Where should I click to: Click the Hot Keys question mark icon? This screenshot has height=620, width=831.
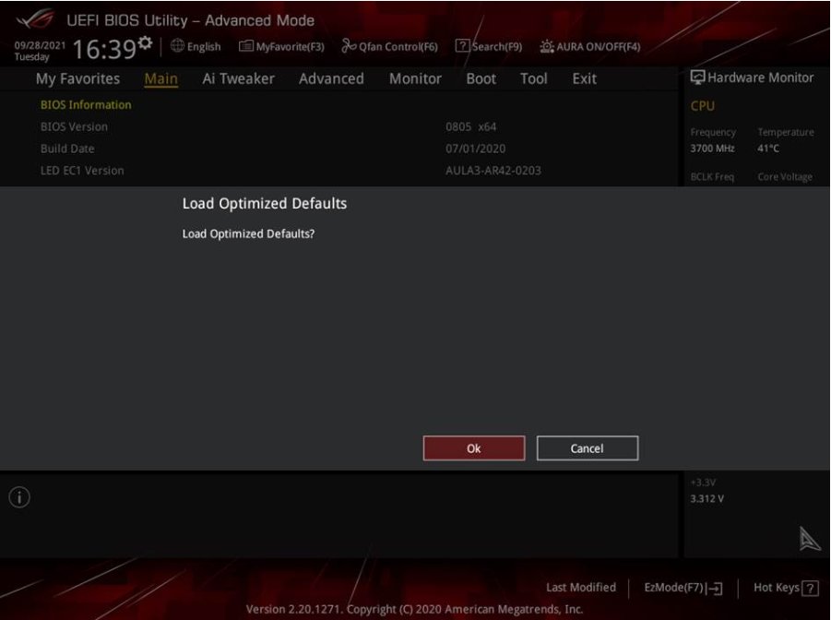810,588
